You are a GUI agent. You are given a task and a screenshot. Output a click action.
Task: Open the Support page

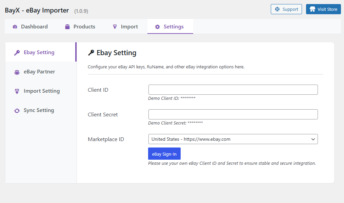[x=286, y=9]
